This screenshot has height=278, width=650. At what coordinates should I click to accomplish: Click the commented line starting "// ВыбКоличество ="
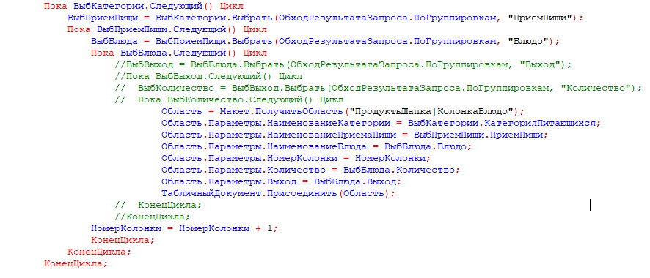click(x=378, y=88)
